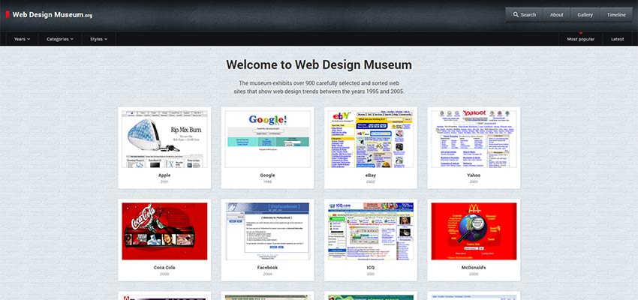Expand the Categories dropdown
This screenshot has height=300, width=638.
coord(60,39)
